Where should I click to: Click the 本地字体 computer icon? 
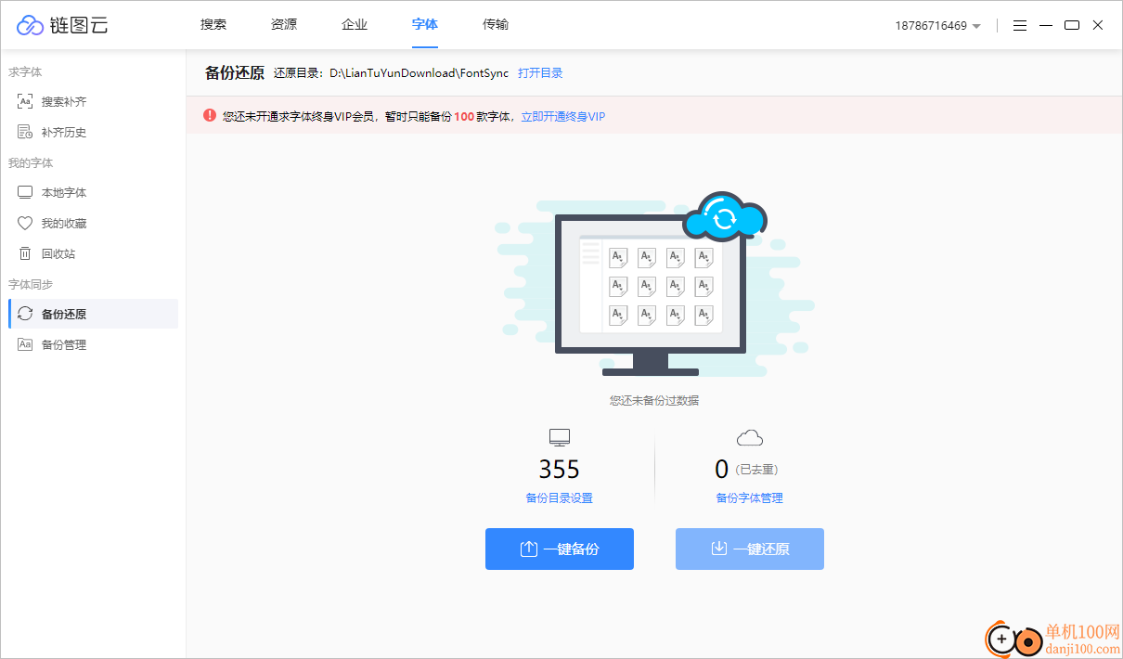tap(25, 191)
